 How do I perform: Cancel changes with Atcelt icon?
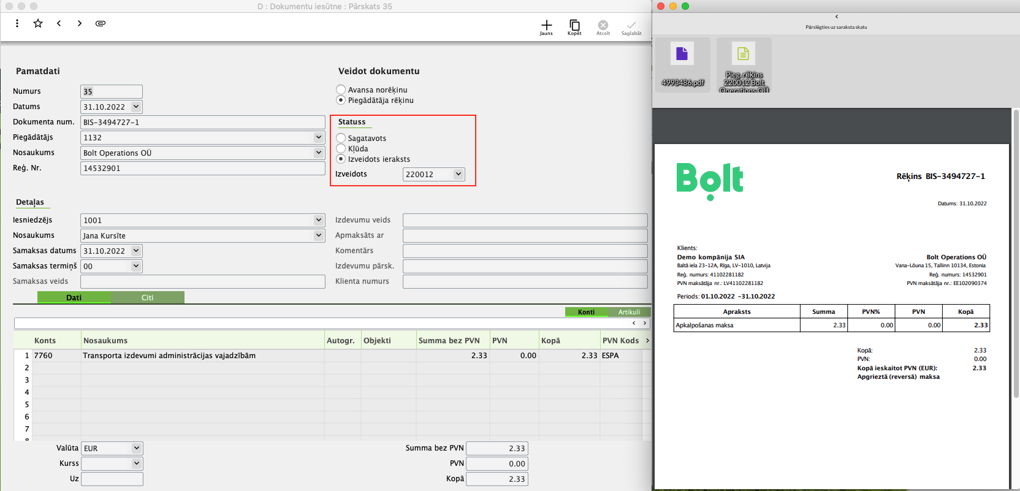[603, 27]
